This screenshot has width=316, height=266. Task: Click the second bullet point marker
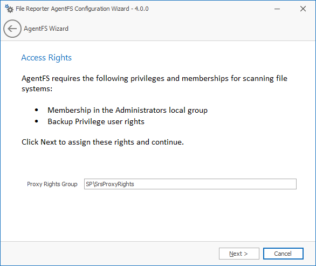[37, 121]
